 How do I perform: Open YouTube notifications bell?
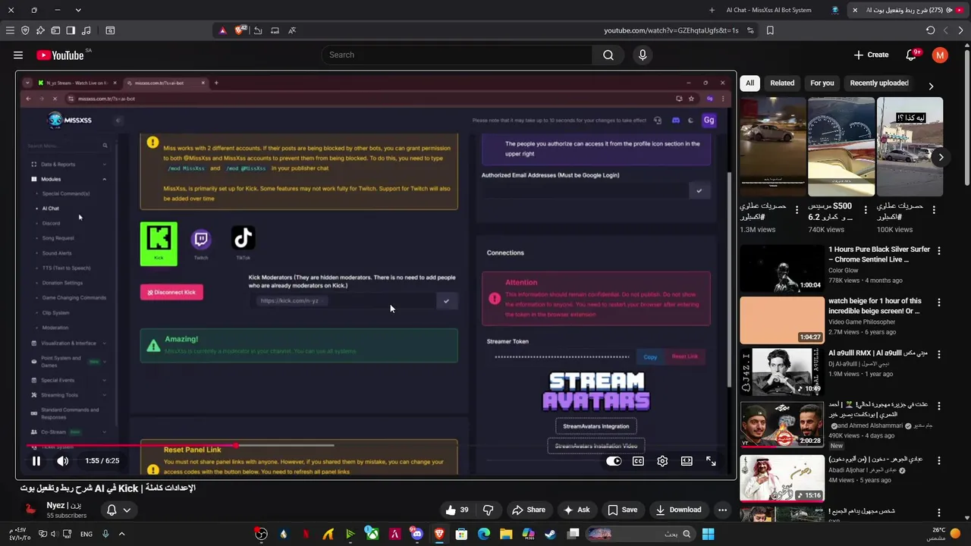pyautogui.click(x=912, y=55)
